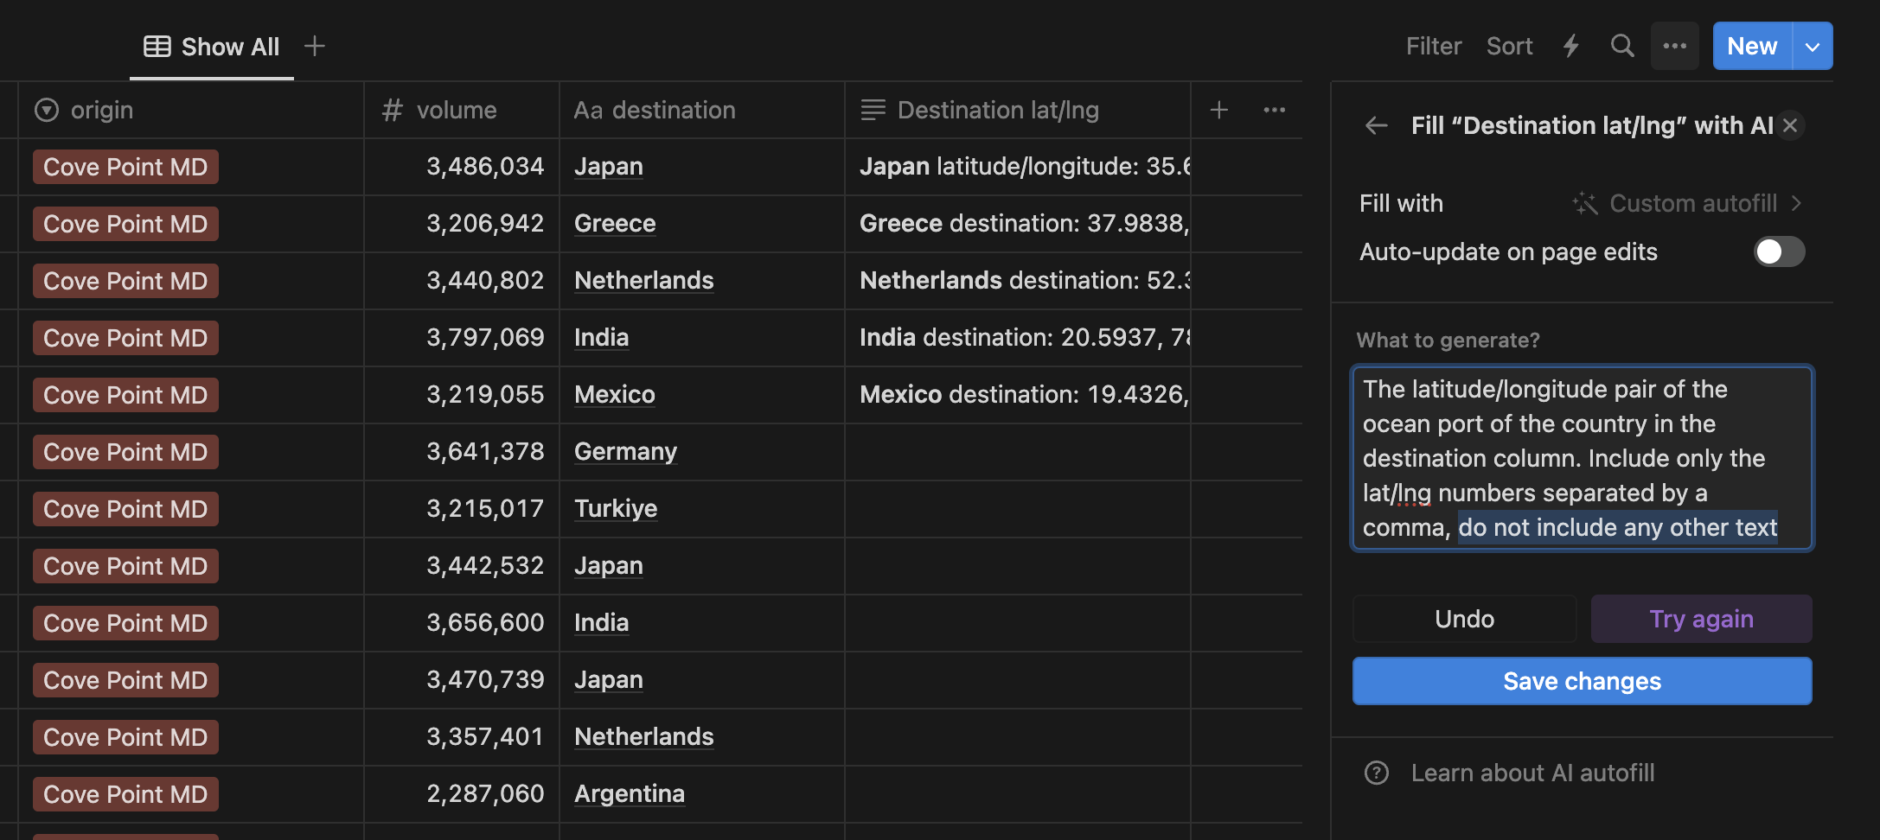Viewport: 1880px width, 840px height.
Task: Open the Filter menu
Action: point(1433,46)
